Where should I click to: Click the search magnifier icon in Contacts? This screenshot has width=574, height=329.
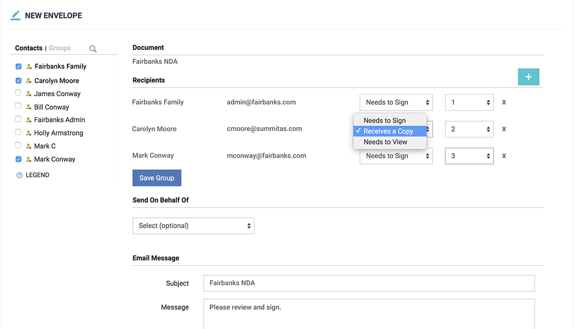pyautogui.click(x=93, y=49)
